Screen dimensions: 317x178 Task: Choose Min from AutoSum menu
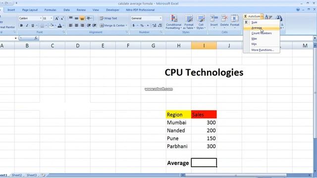click(x=262, y=44)
